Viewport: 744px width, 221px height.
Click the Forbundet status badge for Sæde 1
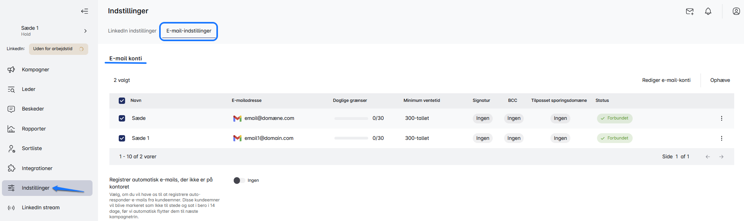(614, 138)
